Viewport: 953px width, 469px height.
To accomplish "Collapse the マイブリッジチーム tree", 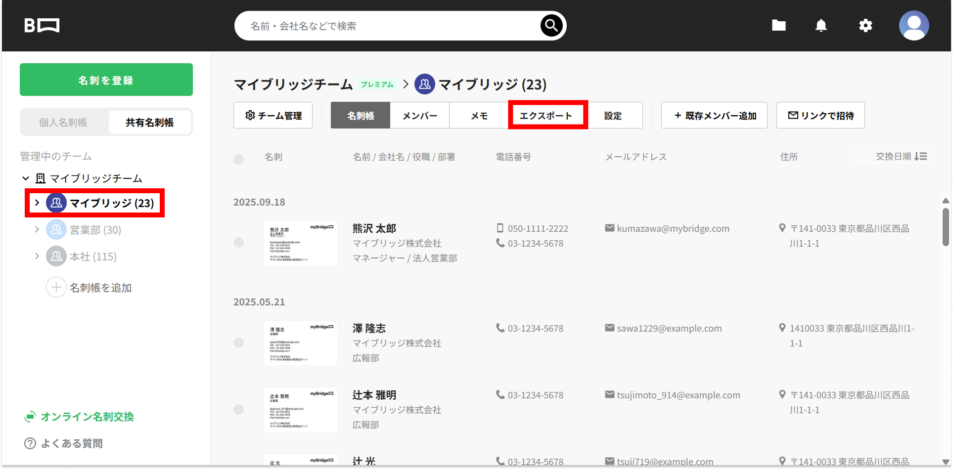I will tap(26, 178).
